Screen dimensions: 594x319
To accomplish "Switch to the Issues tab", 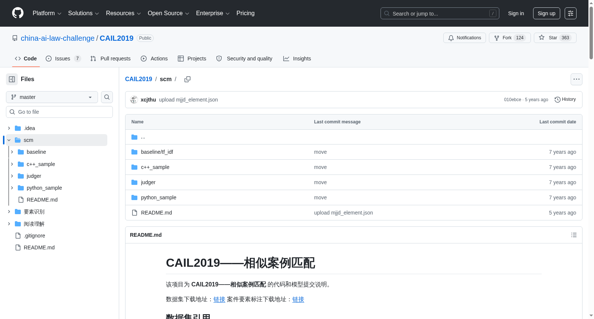I will (x=63, y=59).
